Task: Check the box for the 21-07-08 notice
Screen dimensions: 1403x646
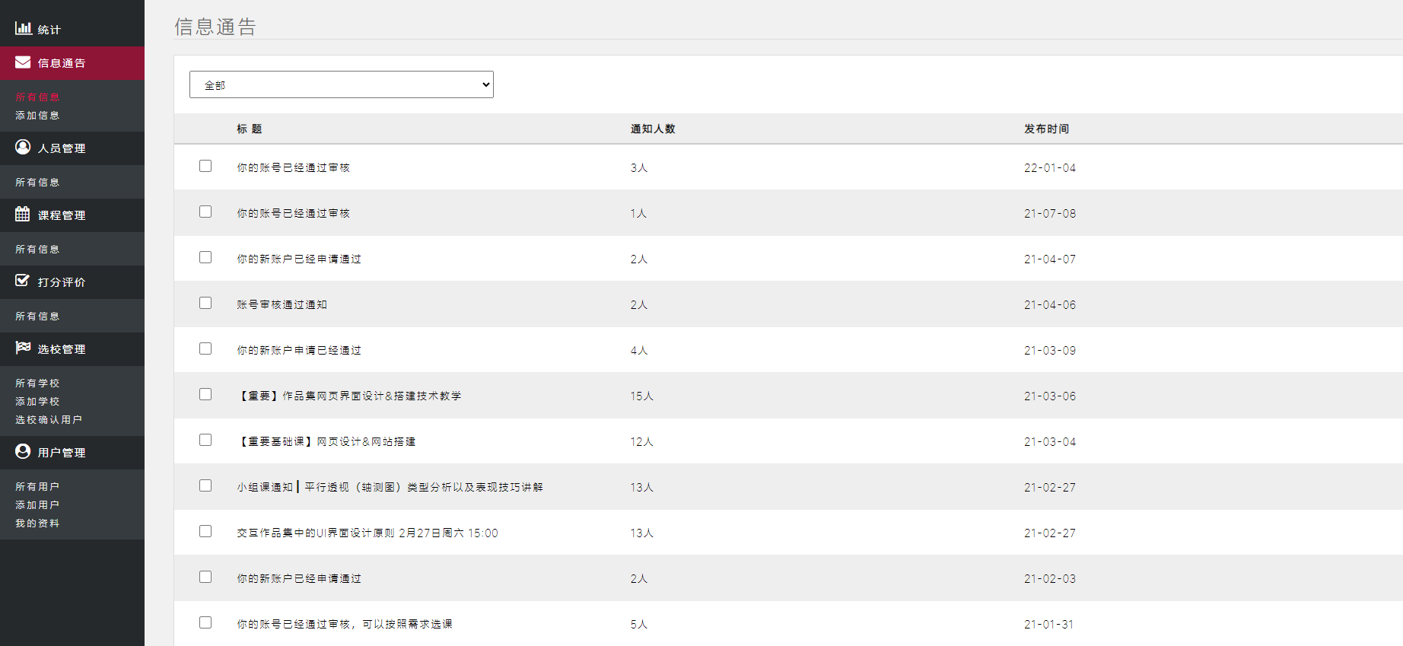Action: pos(205,212)
